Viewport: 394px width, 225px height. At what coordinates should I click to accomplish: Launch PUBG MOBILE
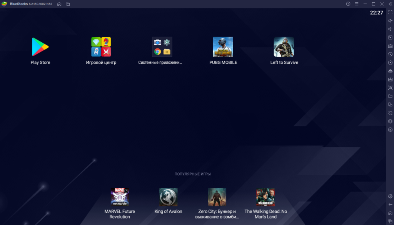[x=223, y=47]
